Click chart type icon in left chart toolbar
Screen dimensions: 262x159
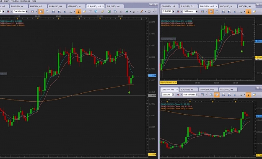click(x=32, y=11)
